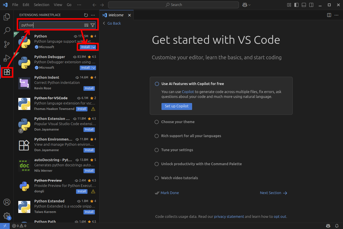Open editor more actions ellipsis

(336, 15)
